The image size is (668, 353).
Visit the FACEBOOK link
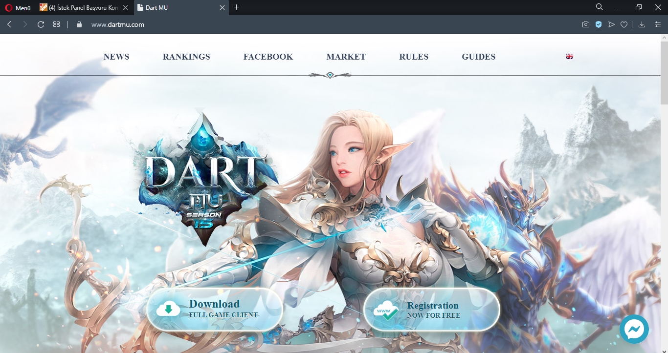click(268, 57)
